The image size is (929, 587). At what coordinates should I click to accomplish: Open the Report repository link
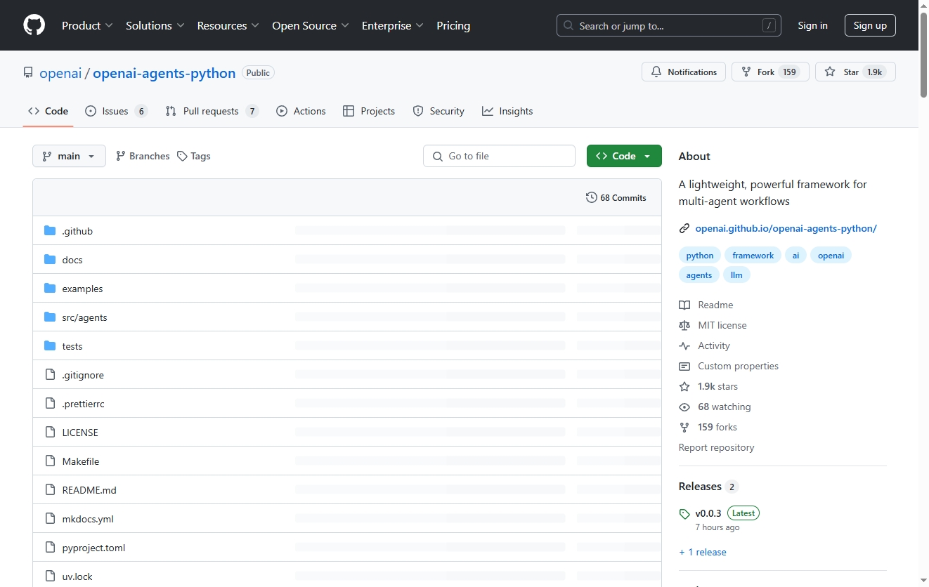pos(716,447)
